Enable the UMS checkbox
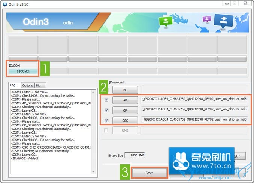The image size is (254, 183). pos(106,130)
